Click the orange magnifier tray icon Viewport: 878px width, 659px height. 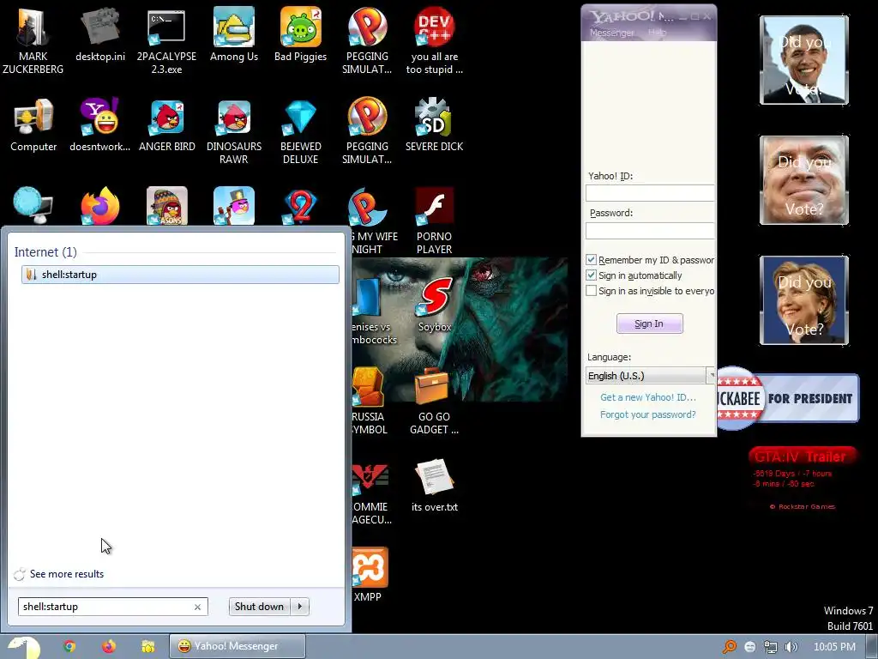729,647
